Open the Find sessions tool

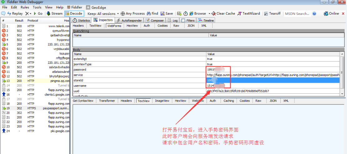point(152,13)
